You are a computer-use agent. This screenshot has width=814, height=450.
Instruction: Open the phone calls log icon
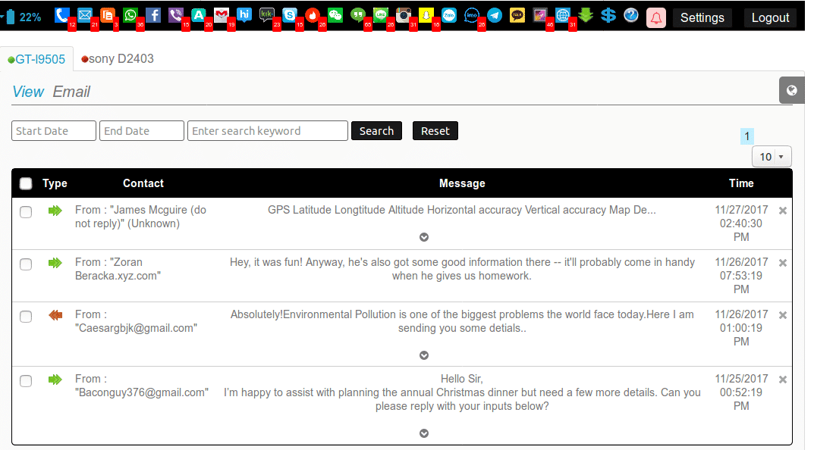click(x=61, y=15)
